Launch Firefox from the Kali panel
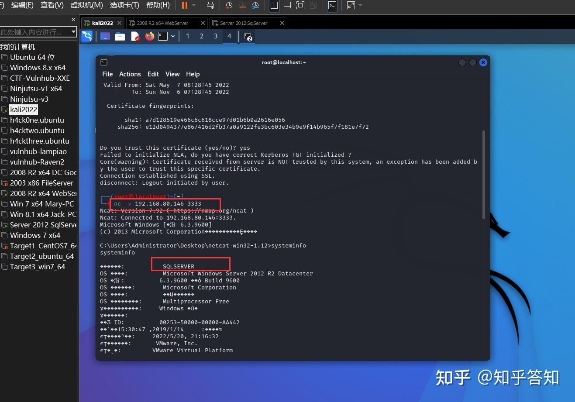This screenshot has width=575, height=402. (149, 37)
